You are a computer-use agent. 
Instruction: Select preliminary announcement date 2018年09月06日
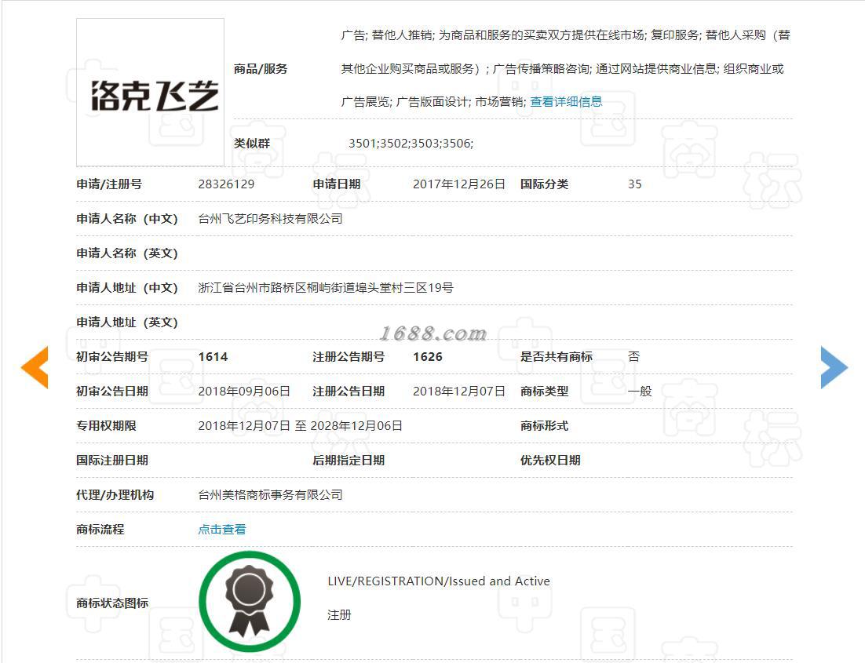(x=244, y=392)
